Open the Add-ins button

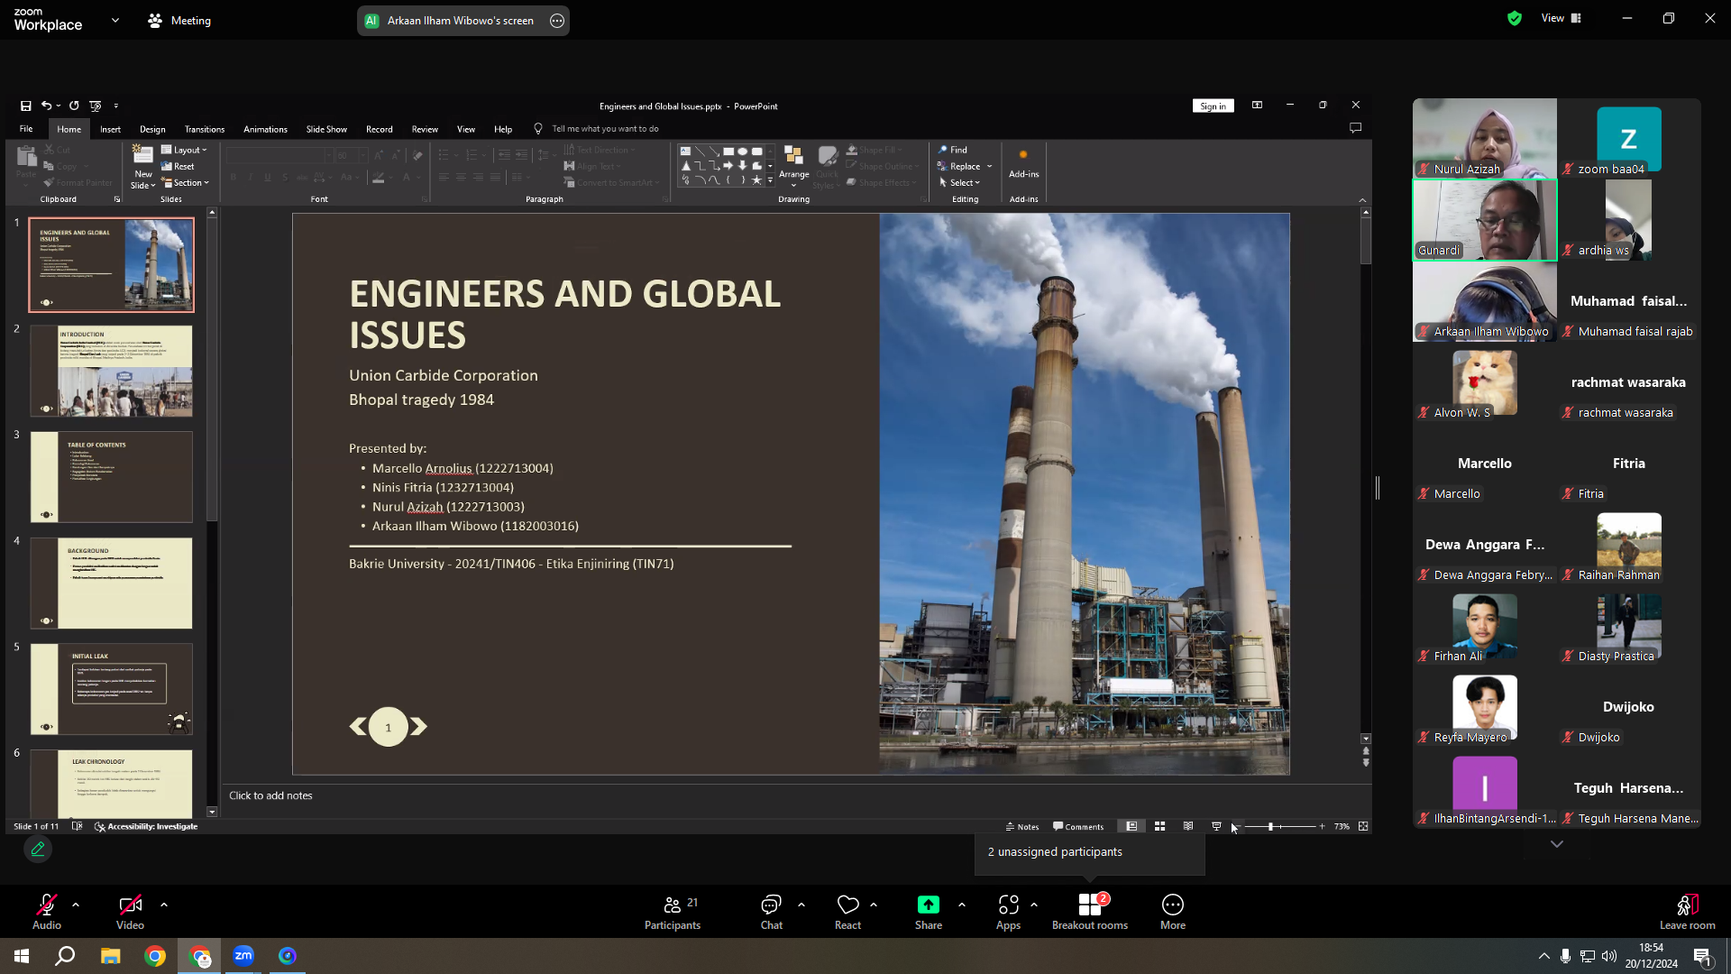tap(1023, 163)
